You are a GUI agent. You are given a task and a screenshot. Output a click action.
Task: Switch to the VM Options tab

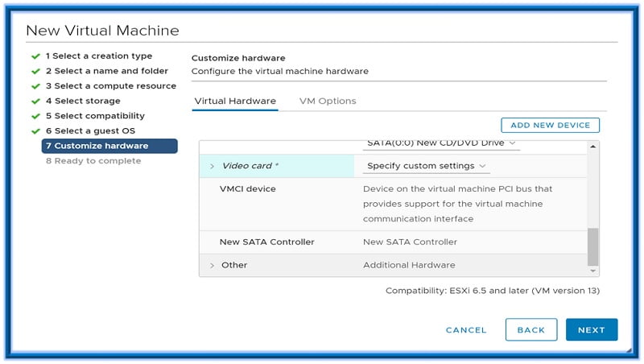(x=327, y=101)
